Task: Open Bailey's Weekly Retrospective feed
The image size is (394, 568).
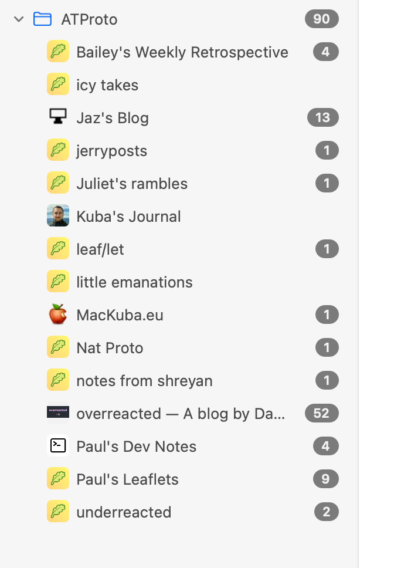Action: click(182, 52)
